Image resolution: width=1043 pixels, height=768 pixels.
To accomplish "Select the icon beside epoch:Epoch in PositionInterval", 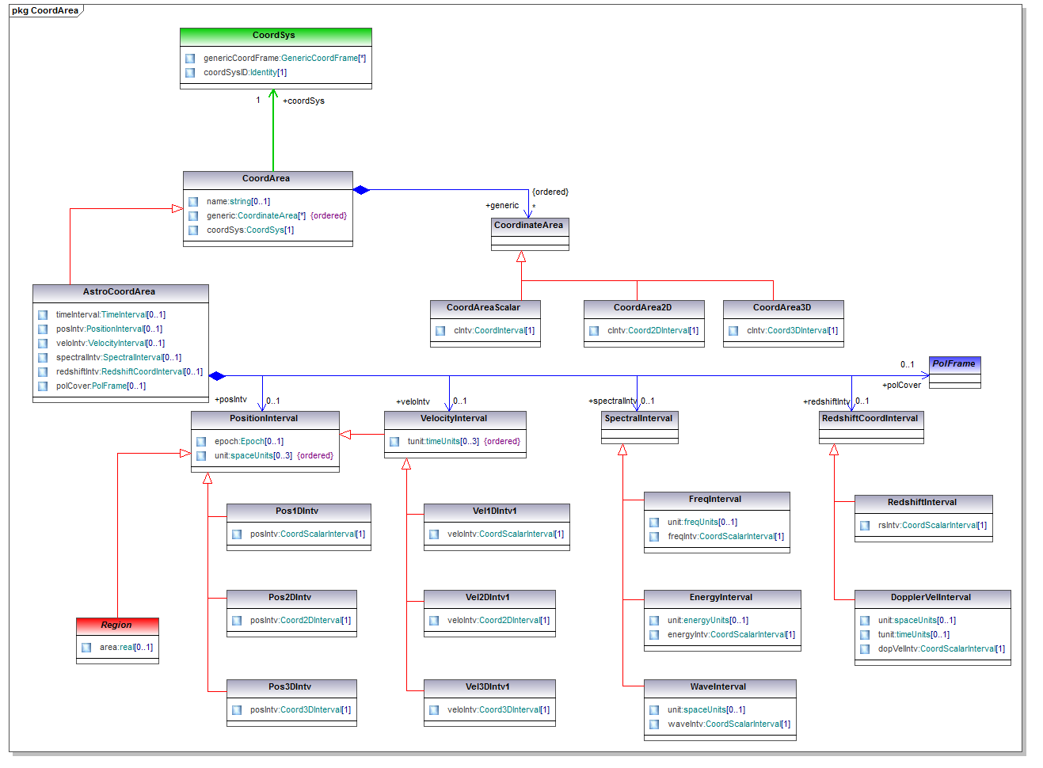I will 201,442.
